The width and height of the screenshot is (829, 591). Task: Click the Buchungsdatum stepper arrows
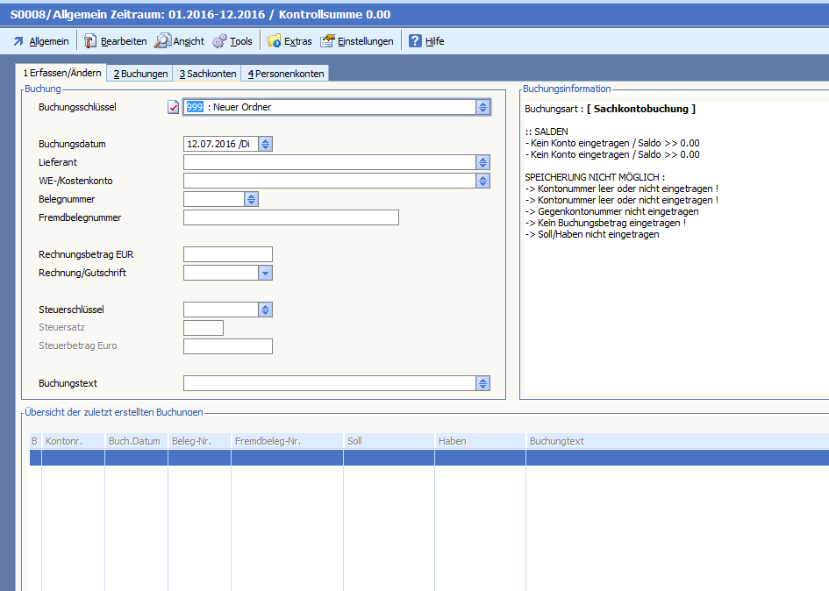click(x=266, y=144)
